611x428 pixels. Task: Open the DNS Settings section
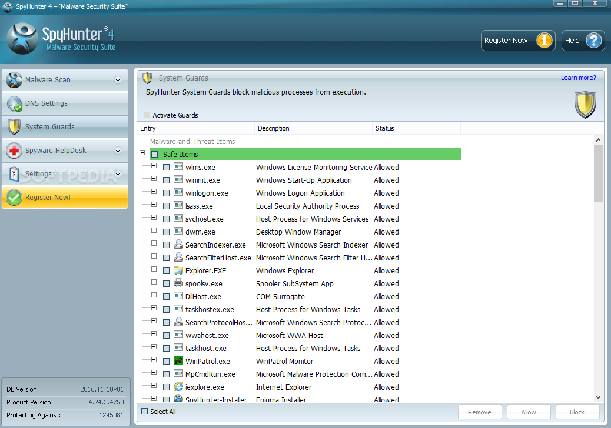[65, 103]
